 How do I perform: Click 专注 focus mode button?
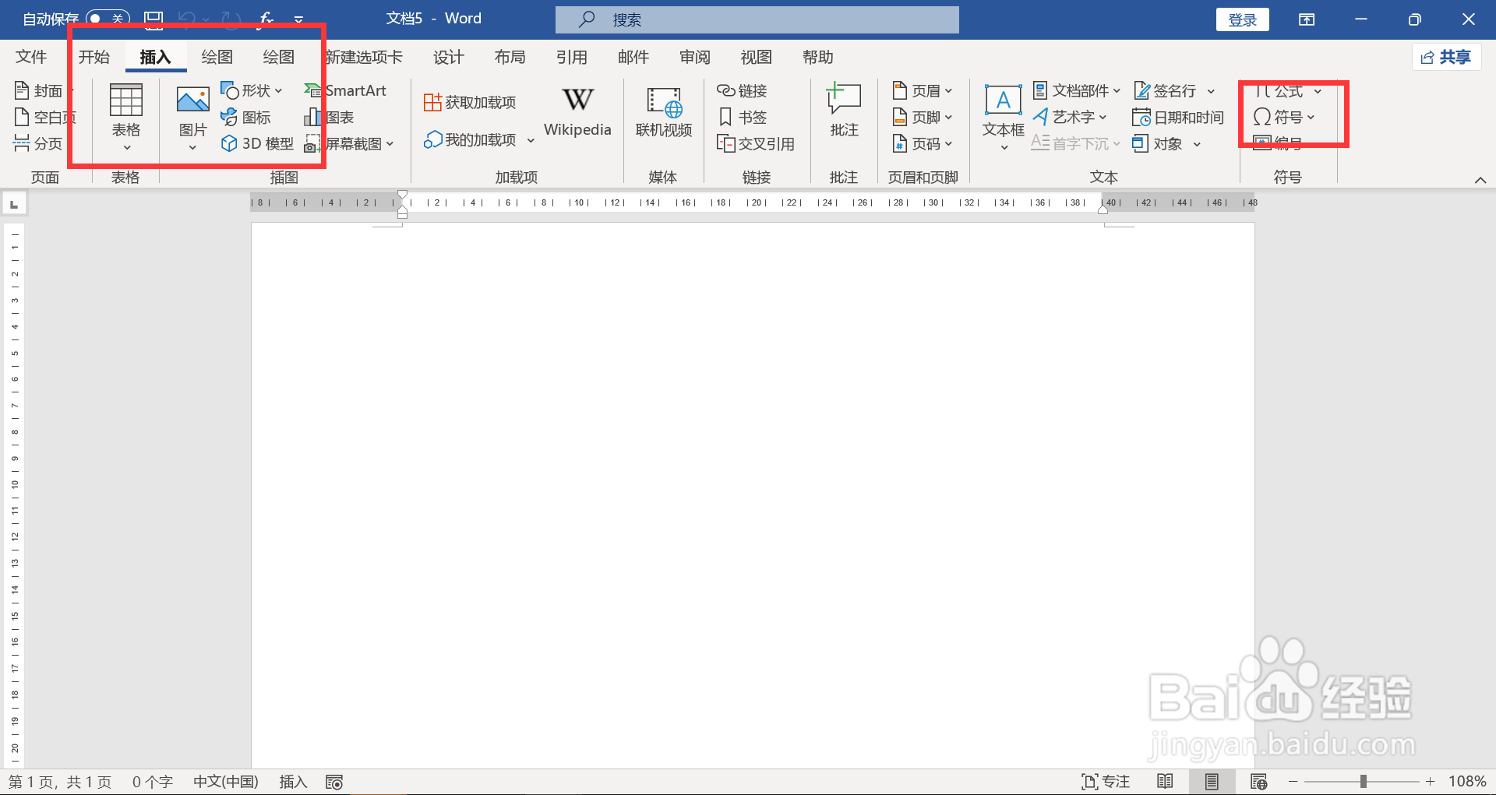(x=1106, y=782)
